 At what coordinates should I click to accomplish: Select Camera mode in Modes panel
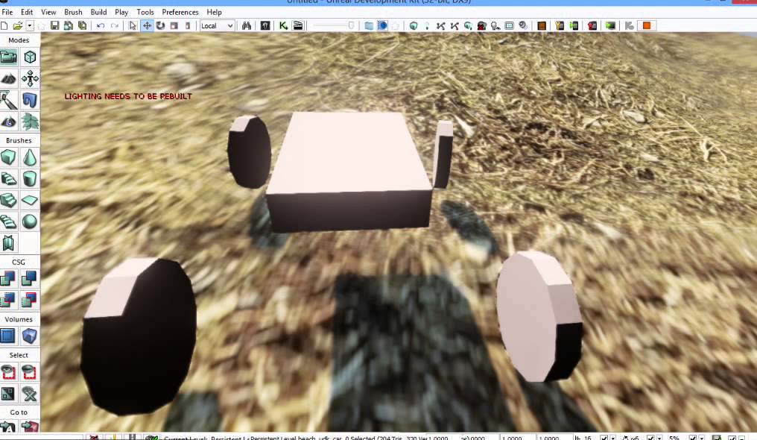coord(9,57)
